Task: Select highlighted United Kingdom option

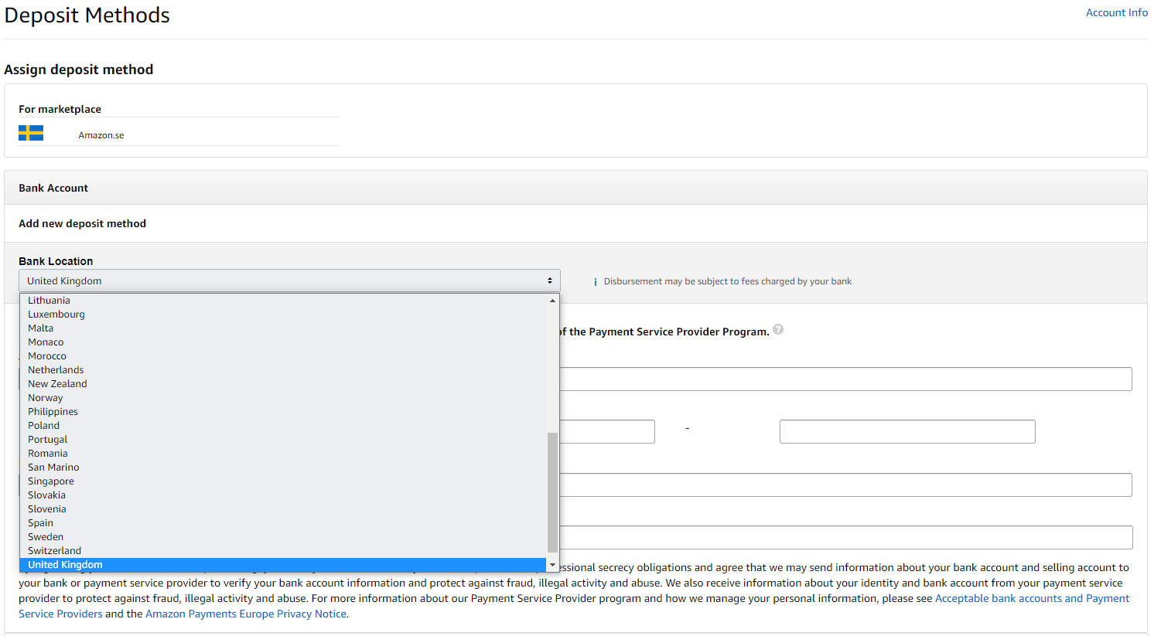Action: click(x=283, y=565)
